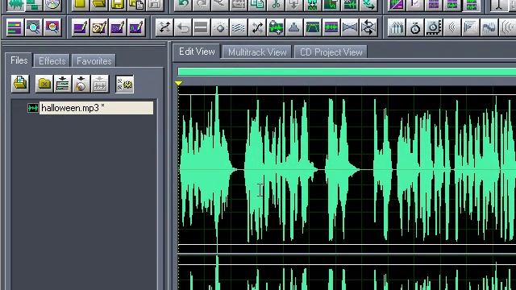The width and height of the screenshot is (516, 290).
Task: Click the echo ripple waves icon
Action: (x=452, y=27)
